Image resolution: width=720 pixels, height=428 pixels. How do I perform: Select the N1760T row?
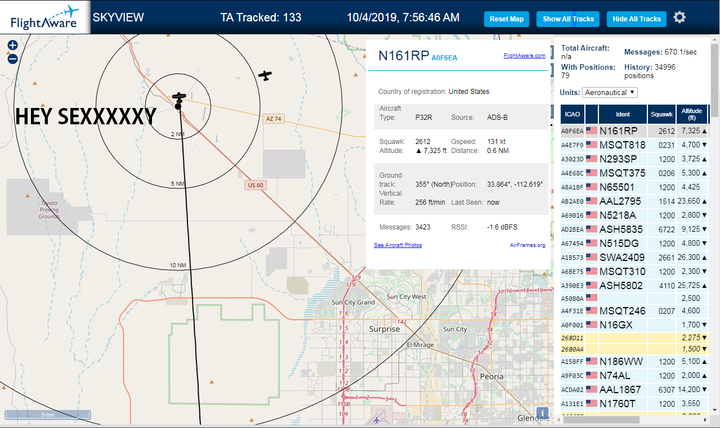[x=634, y=404]
